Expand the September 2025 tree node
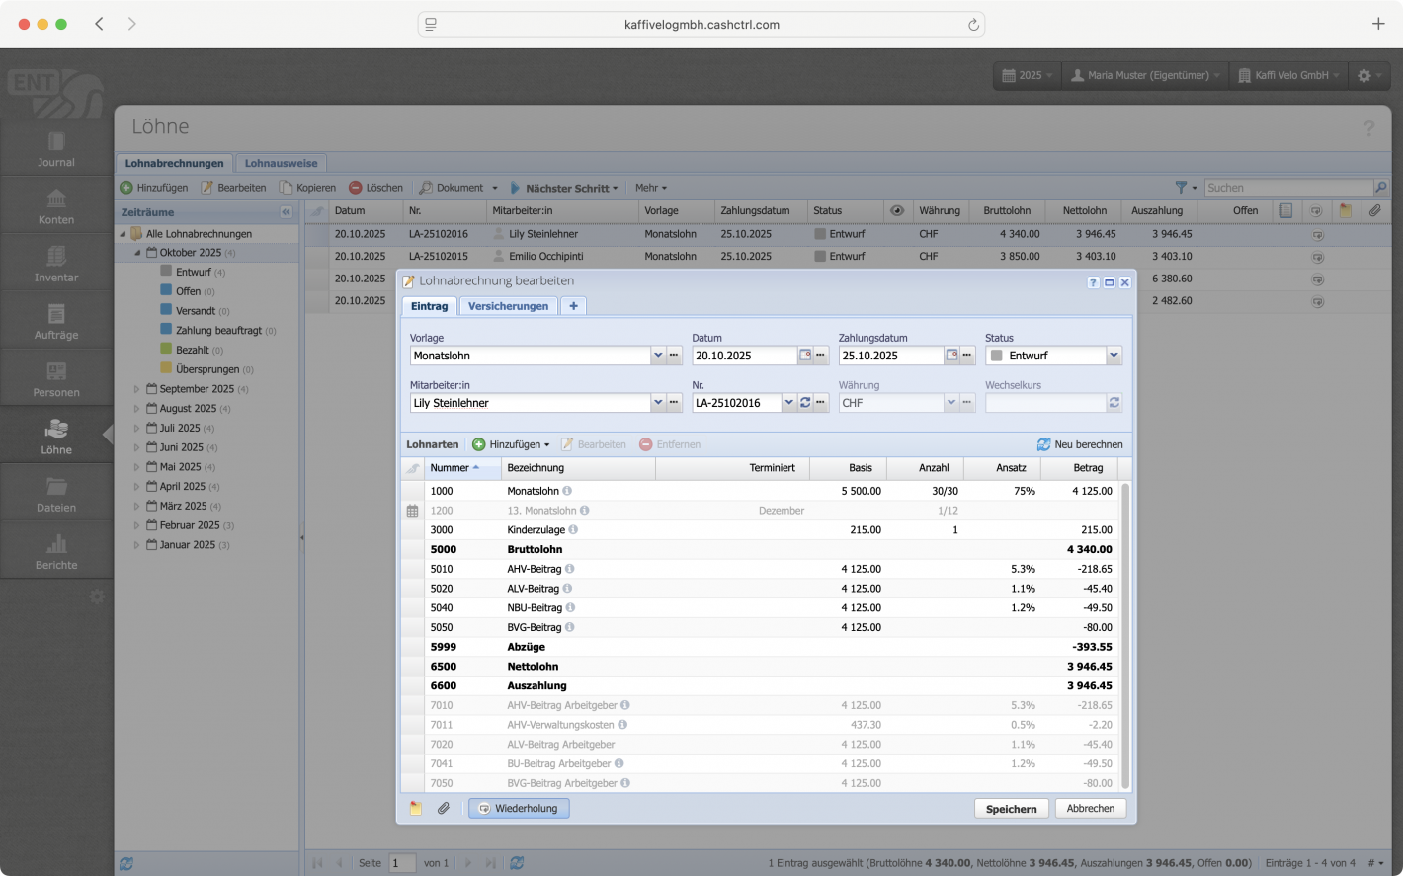 point(138,389)
